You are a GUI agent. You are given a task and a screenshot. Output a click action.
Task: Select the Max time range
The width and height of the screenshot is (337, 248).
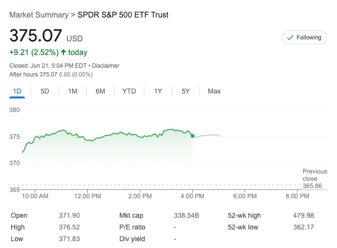click(x=214, y=91)
